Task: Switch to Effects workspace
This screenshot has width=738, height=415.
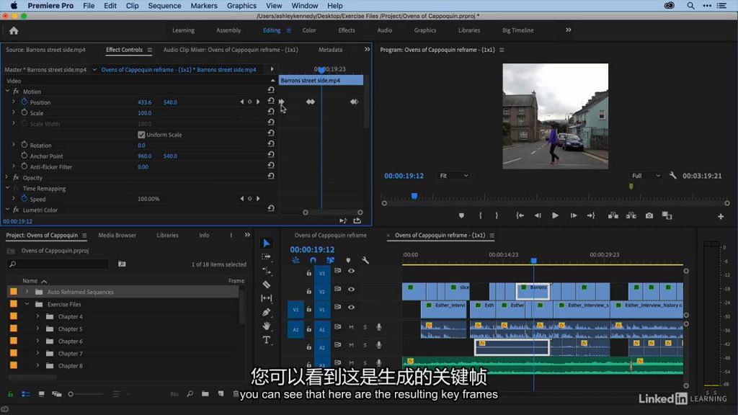Action: (x=347, y=30)
